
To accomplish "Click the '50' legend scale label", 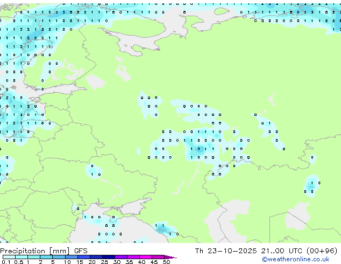I will (166, 262).
